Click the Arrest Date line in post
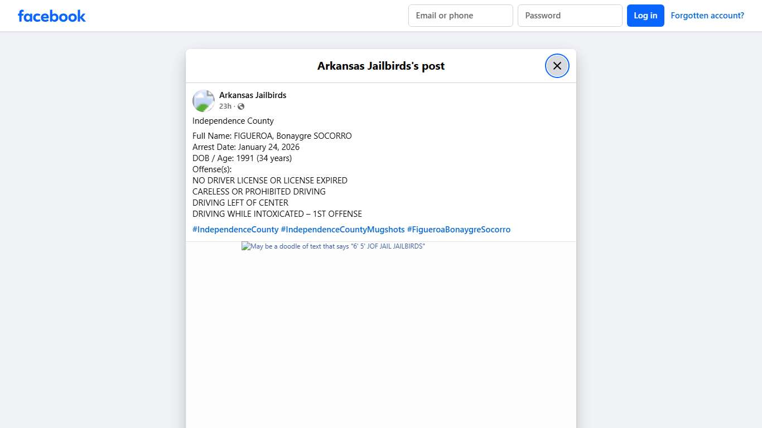Image resolution: width=762 pixels, height=428 pixels. click(x=245, y=147)
